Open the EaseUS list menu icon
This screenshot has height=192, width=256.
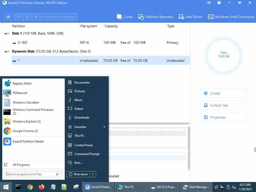tap(209, 3)
